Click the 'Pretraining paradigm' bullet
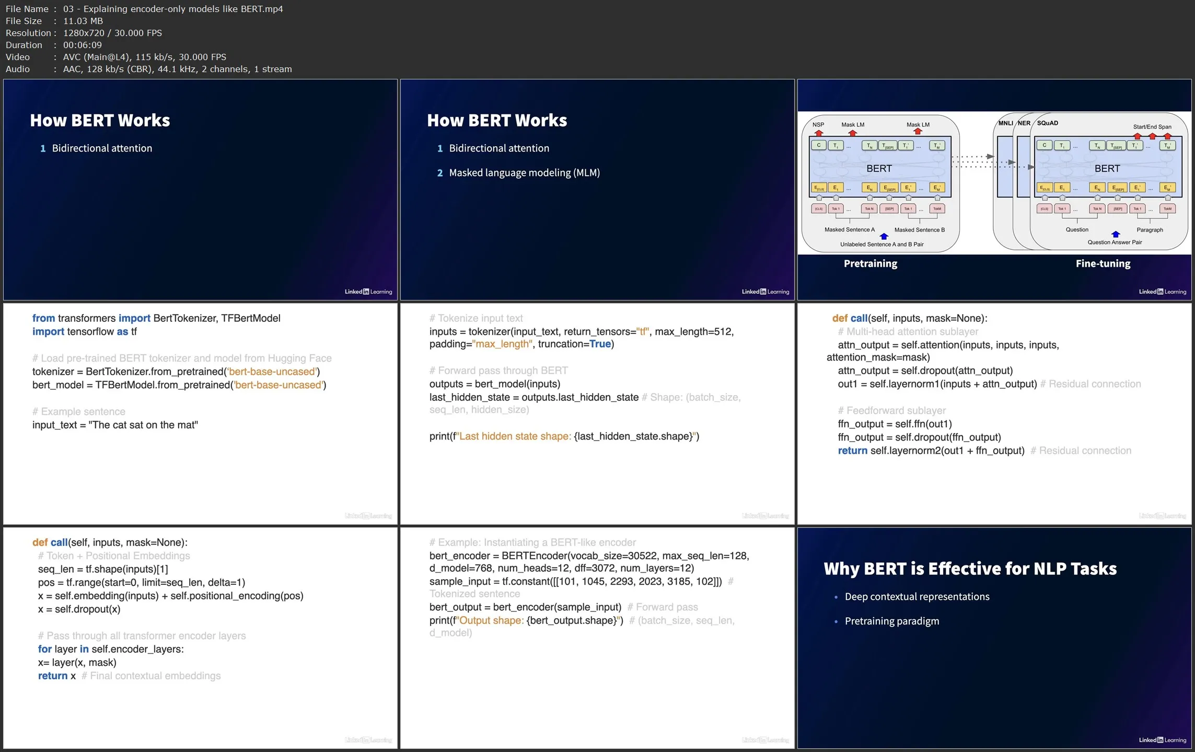 pyautogui.click(x=891, y=621)
